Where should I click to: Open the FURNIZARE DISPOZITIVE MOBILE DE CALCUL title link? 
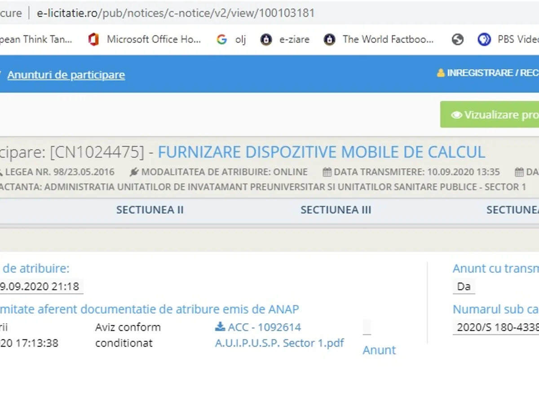pos(321,152)
